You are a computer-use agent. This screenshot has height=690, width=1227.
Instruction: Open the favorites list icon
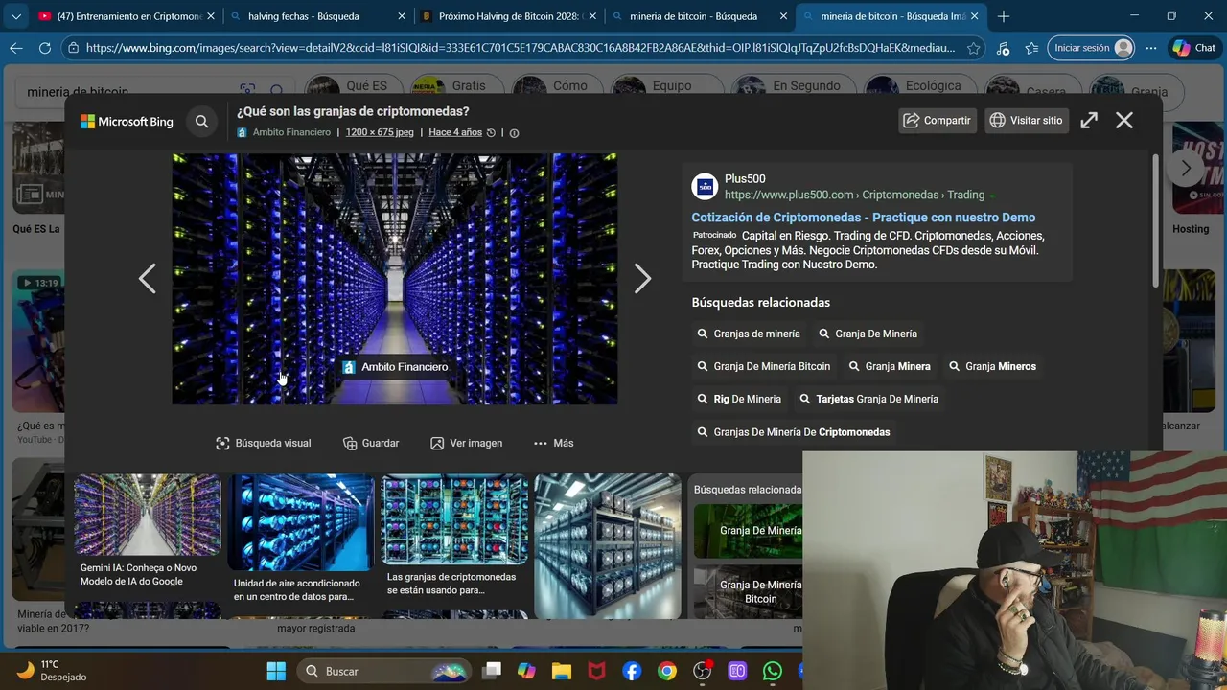1031,48
